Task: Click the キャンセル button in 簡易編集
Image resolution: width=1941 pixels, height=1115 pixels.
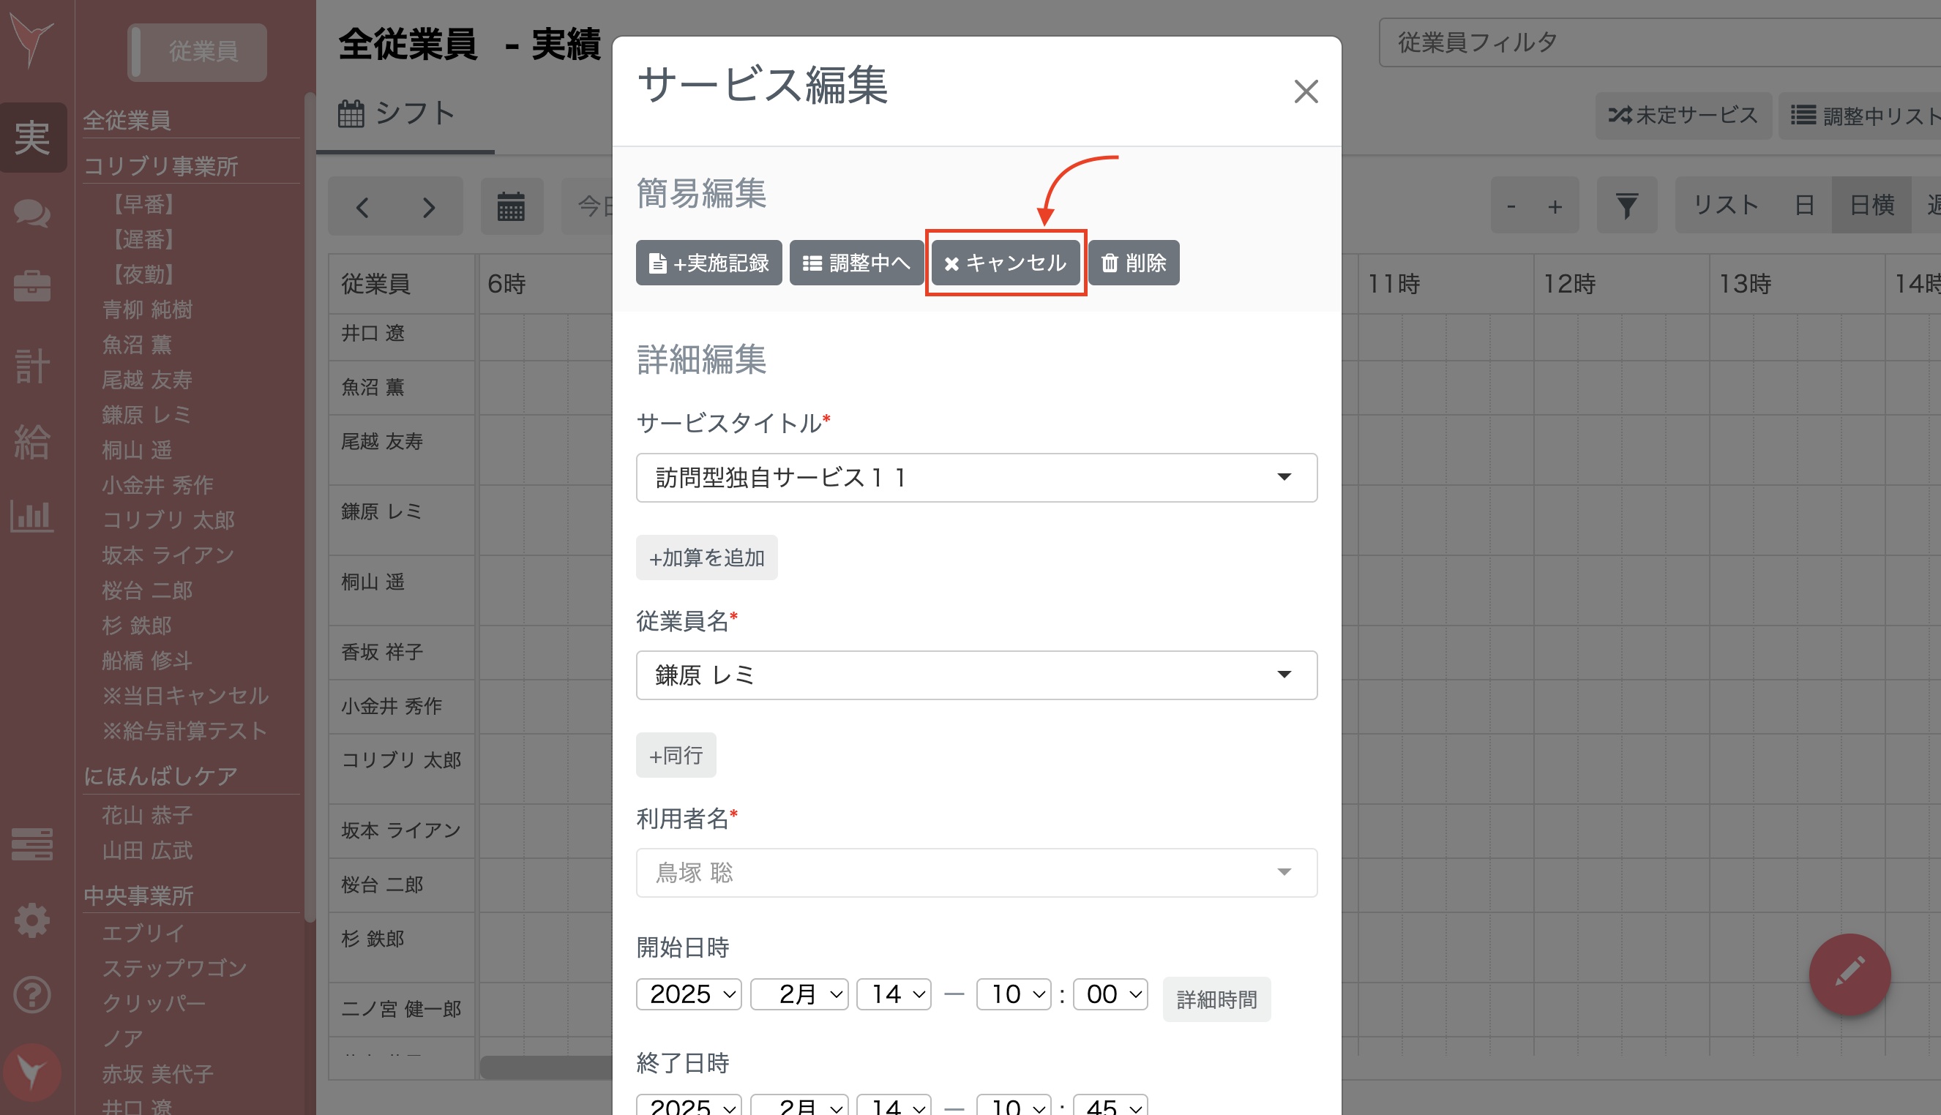Action: click(1005, 263)
